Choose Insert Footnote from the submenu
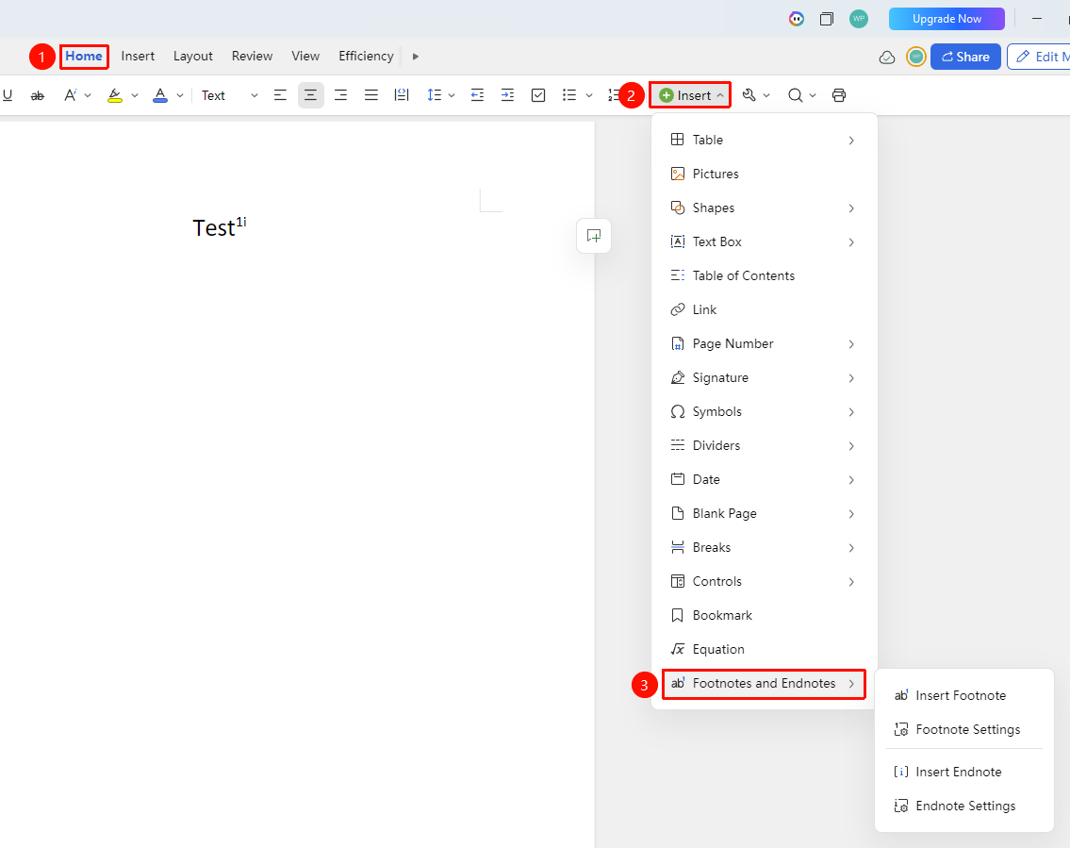 tap(963, 696)
